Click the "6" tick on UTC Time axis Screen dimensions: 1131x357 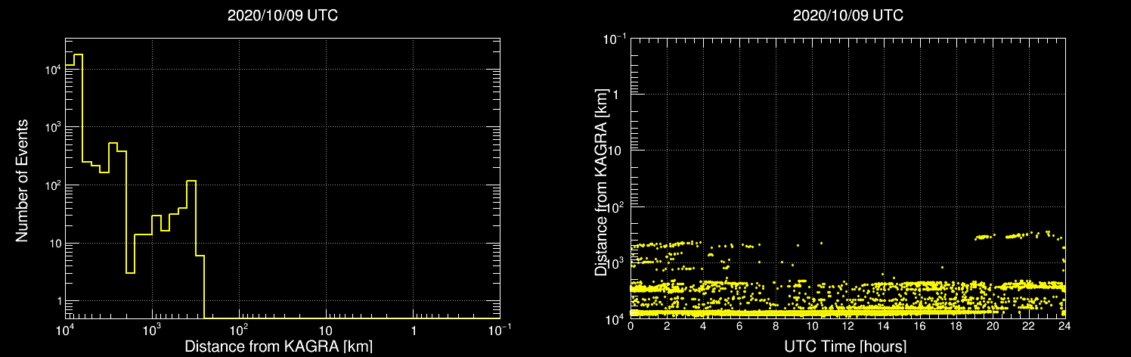(739, 326)
